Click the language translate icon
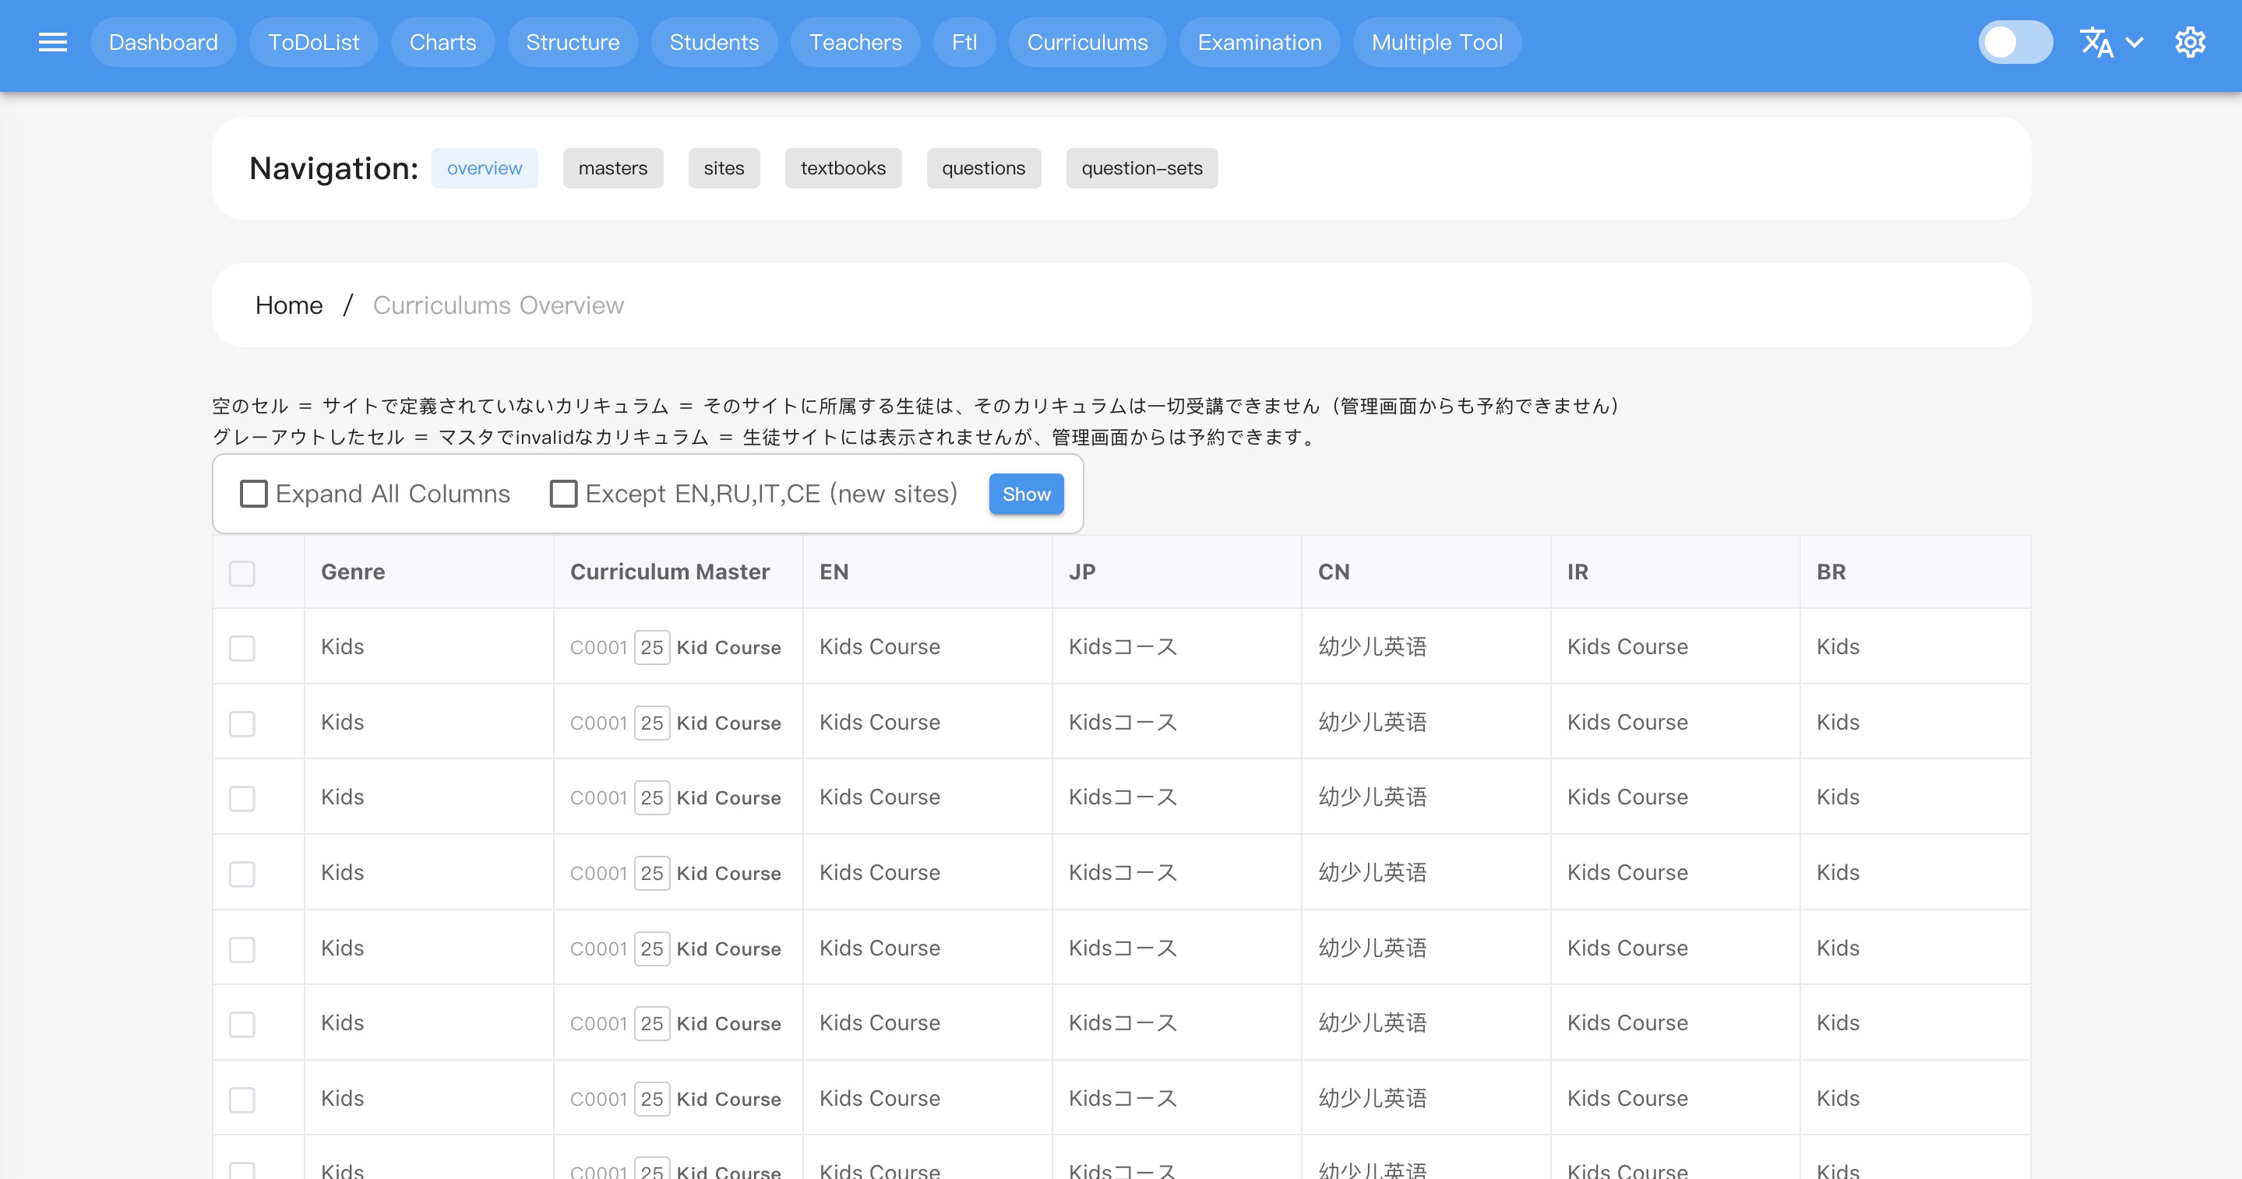Image resolution: width=2242 pixels, height=1179 pixels. pyautogui.click(x=2096, y=42)
